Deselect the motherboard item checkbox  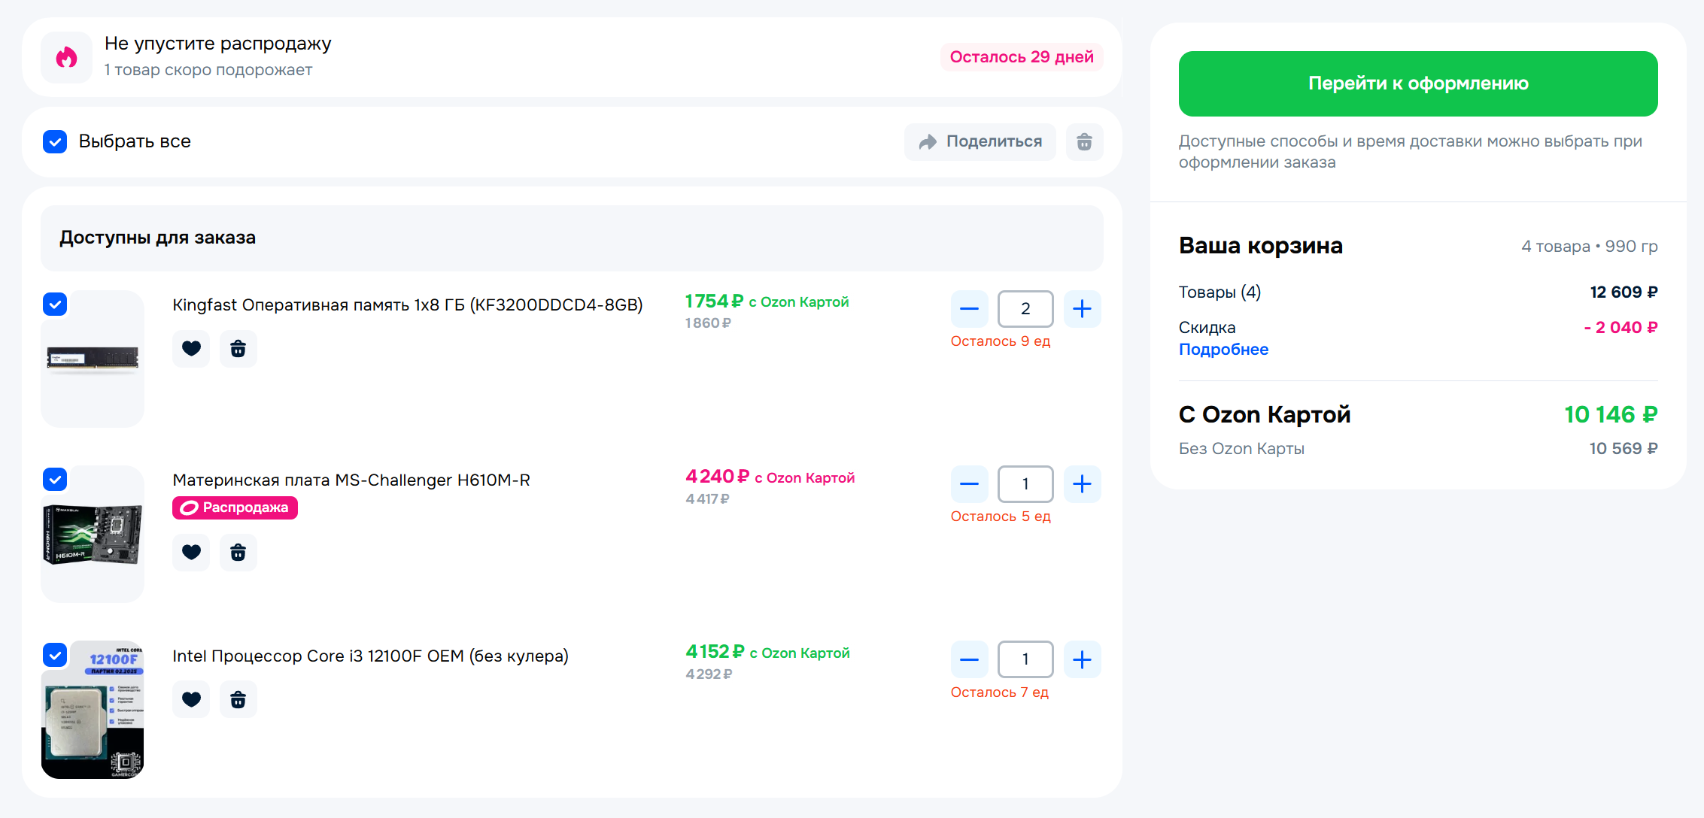coord(55,480)
